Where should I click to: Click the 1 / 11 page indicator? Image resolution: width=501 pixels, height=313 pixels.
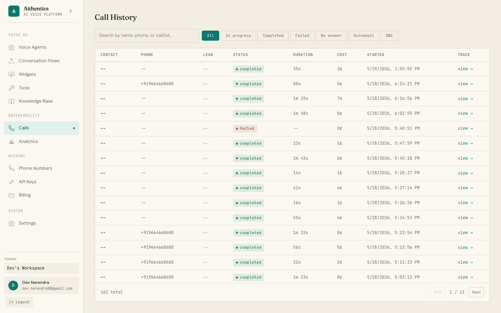[x=457, y=292]
